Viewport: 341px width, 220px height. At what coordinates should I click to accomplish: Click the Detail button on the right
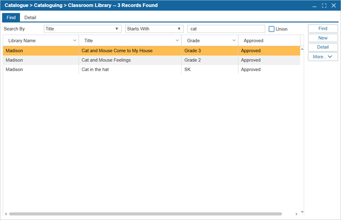coord(323,47)
